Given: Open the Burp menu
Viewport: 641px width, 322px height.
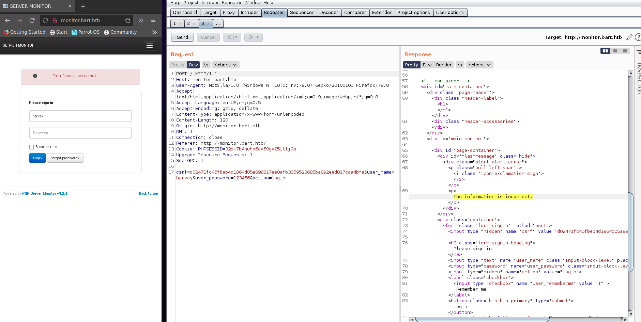Looking at the screenshot, I should (x=175, y=3).
